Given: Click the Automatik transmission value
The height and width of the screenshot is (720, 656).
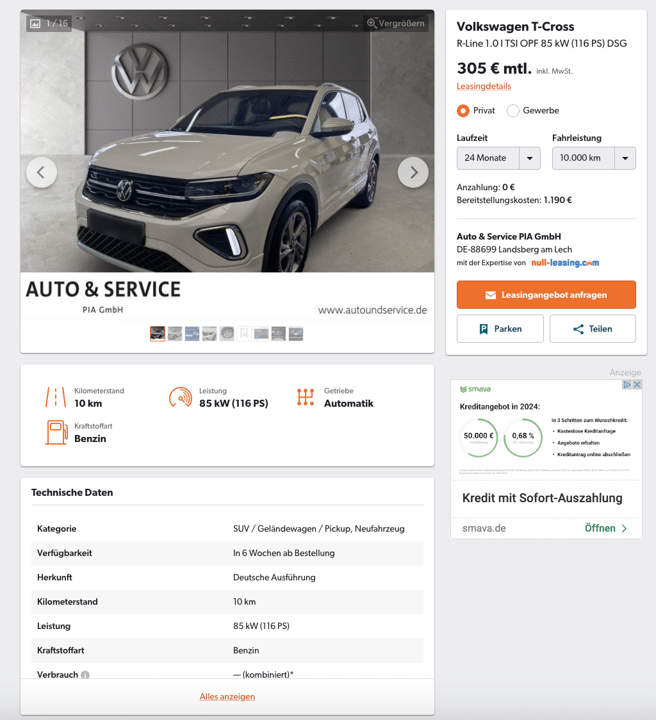Looking at the screenshot, I should (348, 403).
